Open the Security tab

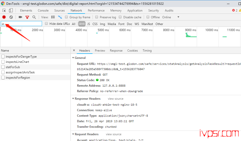pyautogui.click(x=153, y=11)
